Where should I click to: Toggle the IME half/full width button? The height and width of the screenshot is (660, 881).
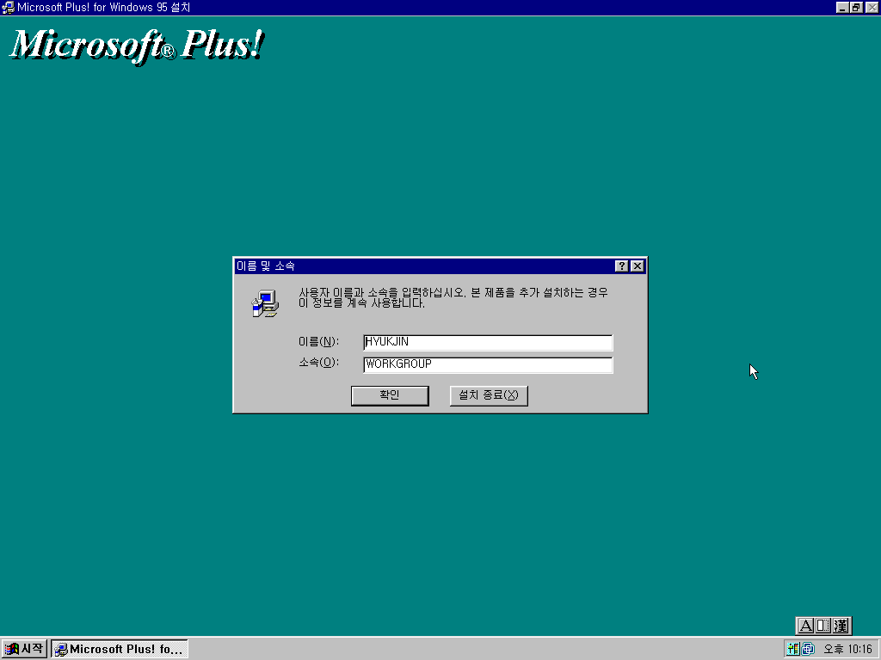pos(823,626)
